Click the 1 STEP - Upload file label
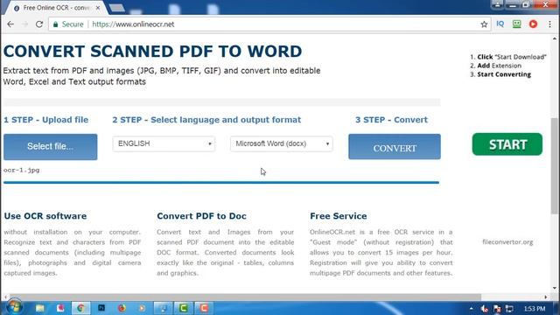The image size is (560, 315). click(x=46, y=120)
